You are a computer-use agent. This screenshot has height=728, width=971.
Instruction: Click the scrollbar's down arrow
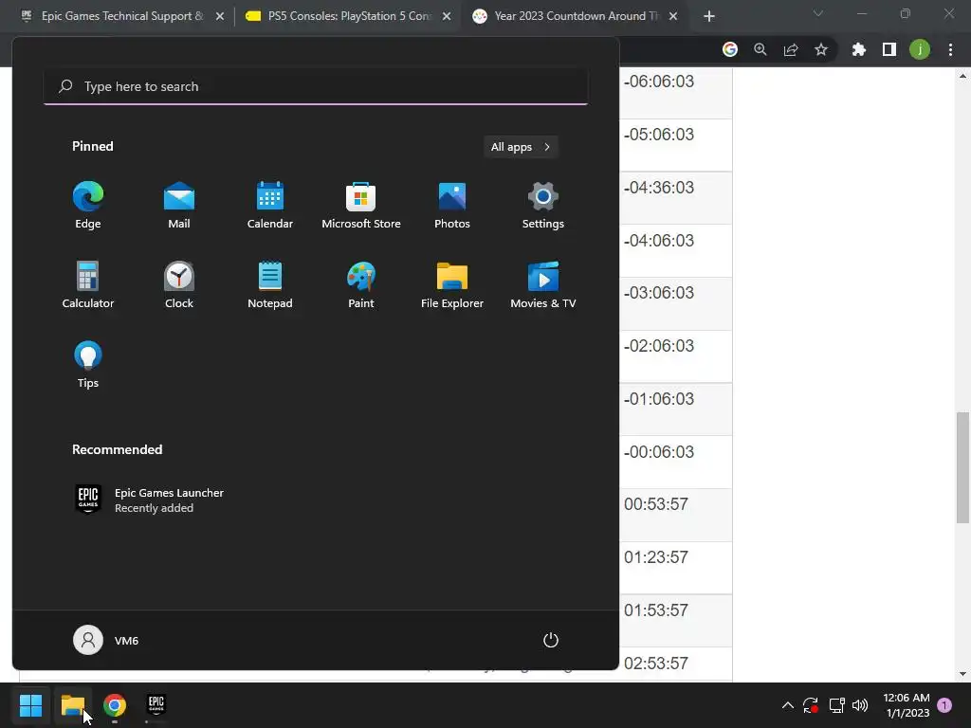pos(962,674)
